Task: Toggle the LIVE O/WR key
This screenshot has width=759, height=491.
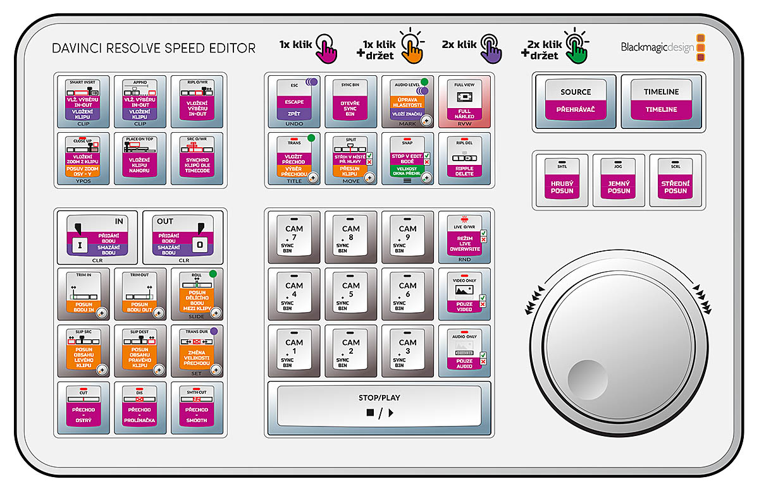Action: (465, 238)
